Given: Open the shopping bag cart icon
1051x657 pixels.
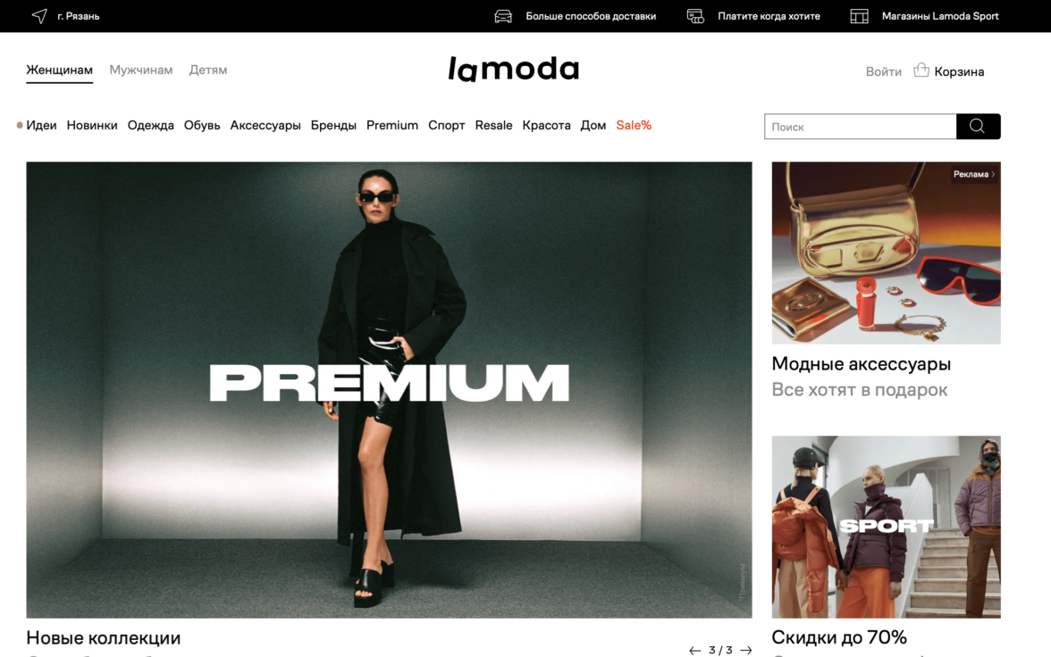Looking at the screenshot, I should (921, 71).
